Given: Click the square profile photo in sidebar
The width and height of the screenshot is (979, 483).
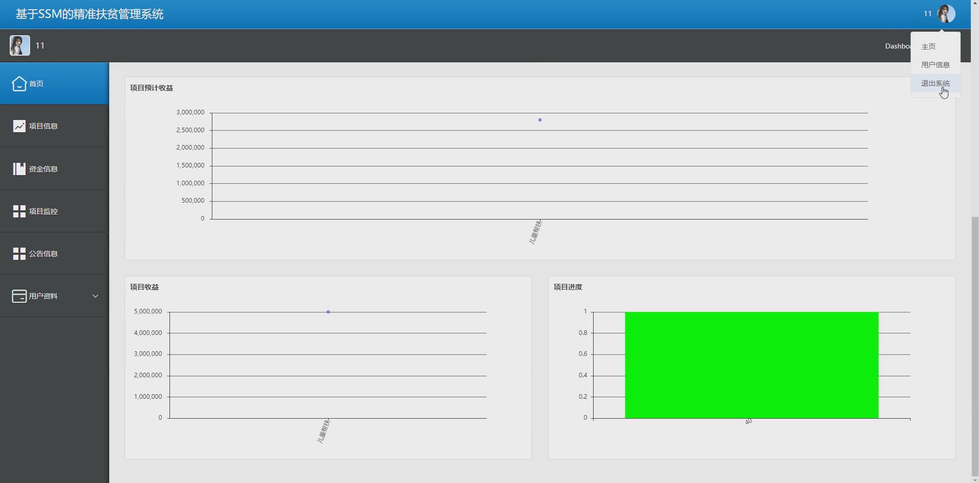Looking at the screenshot, I should [19, 45].
